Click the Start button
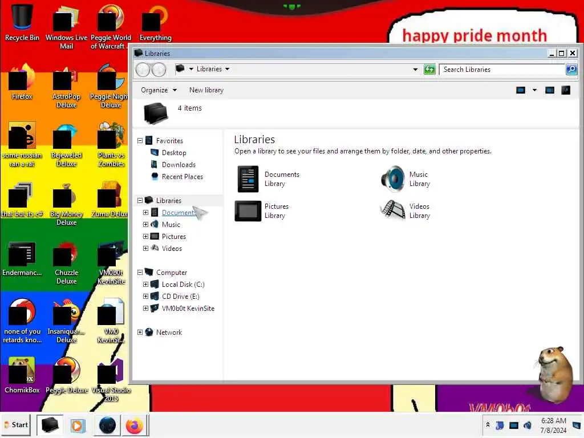584x438 pixels. 17,425
